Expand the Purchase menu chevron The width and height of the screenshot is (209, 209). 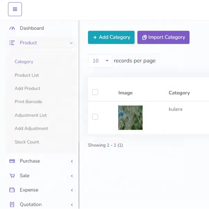(x=72, y=161)
